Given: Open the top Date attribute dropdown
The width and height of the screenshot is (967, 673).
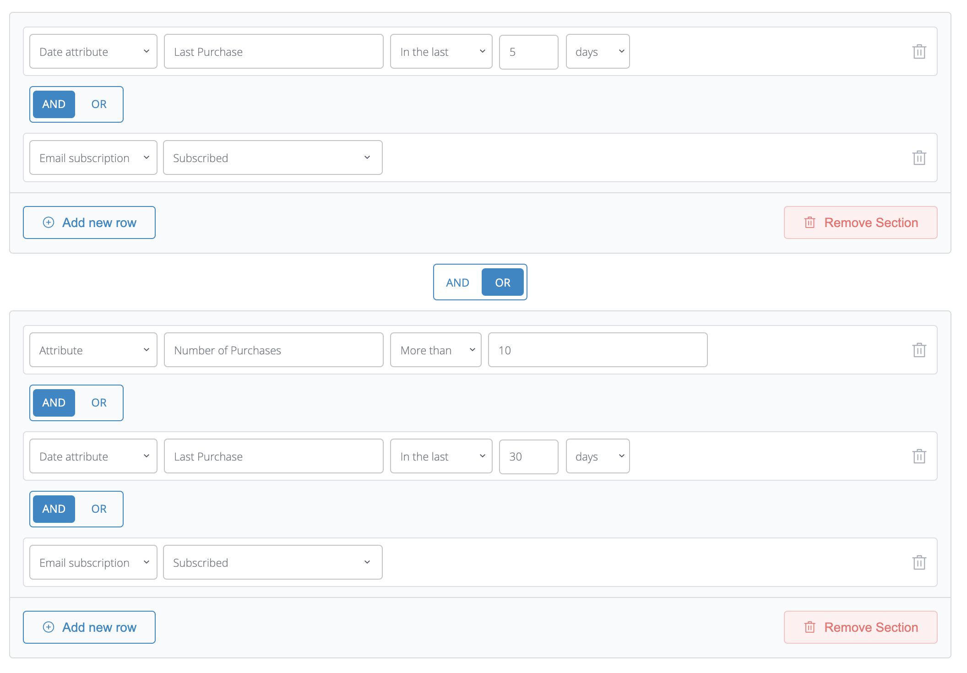Looking at the screenshot, I should point(93,52).
